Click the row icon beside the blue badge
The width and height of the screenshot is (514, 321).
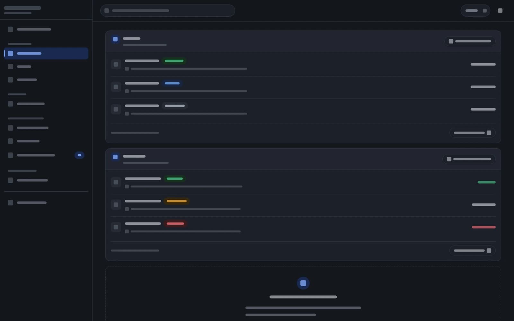(x=116, y=87)
